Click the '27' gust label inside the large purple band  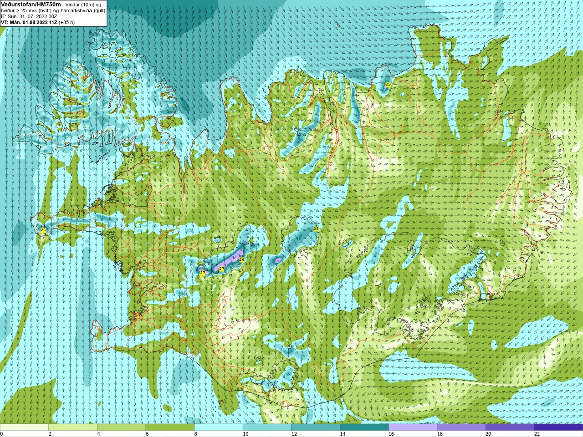(x=222, y=269)
